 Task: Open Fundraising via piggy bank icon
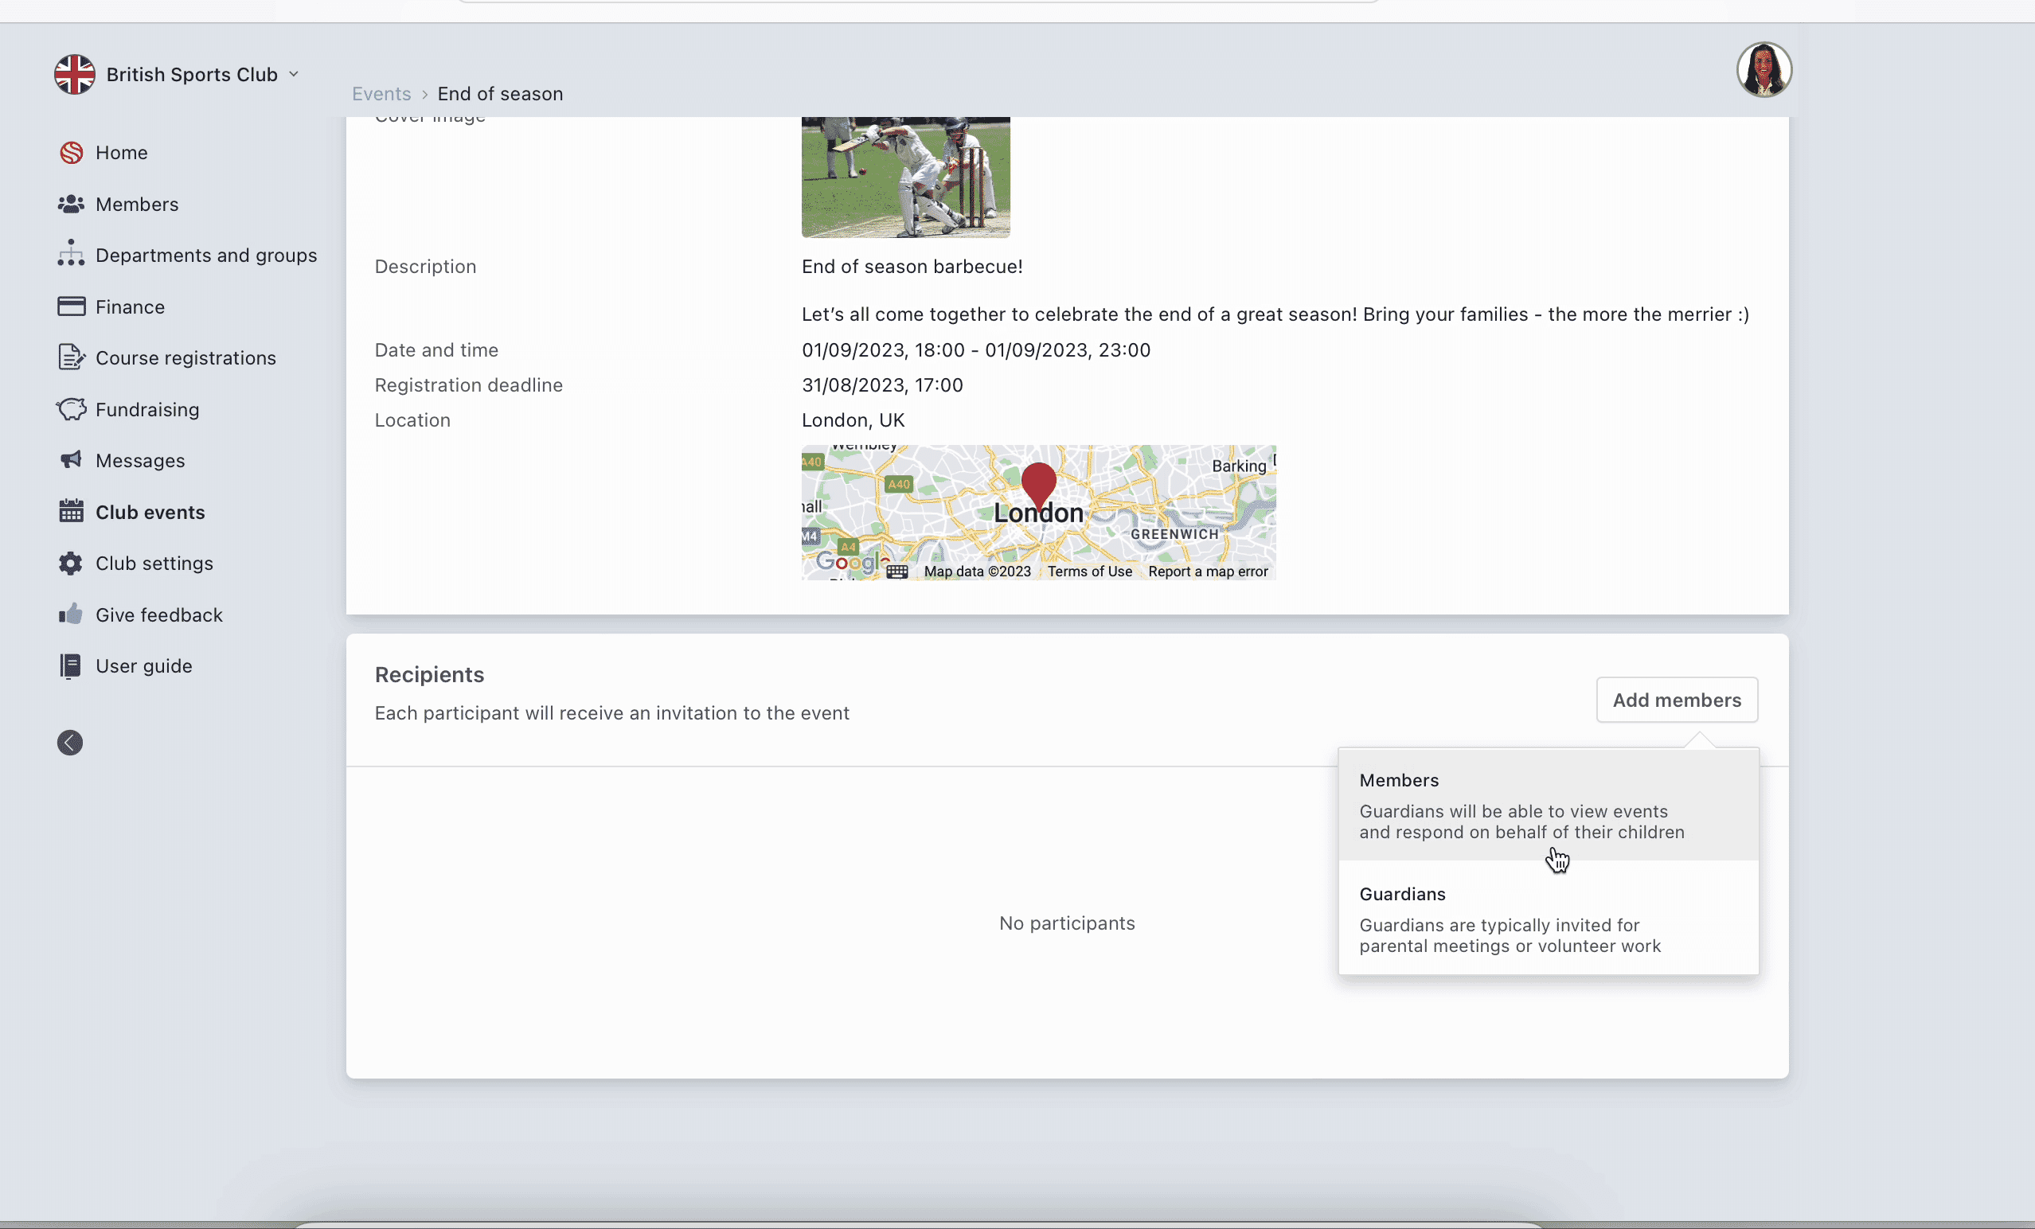[x=71, y=410]
